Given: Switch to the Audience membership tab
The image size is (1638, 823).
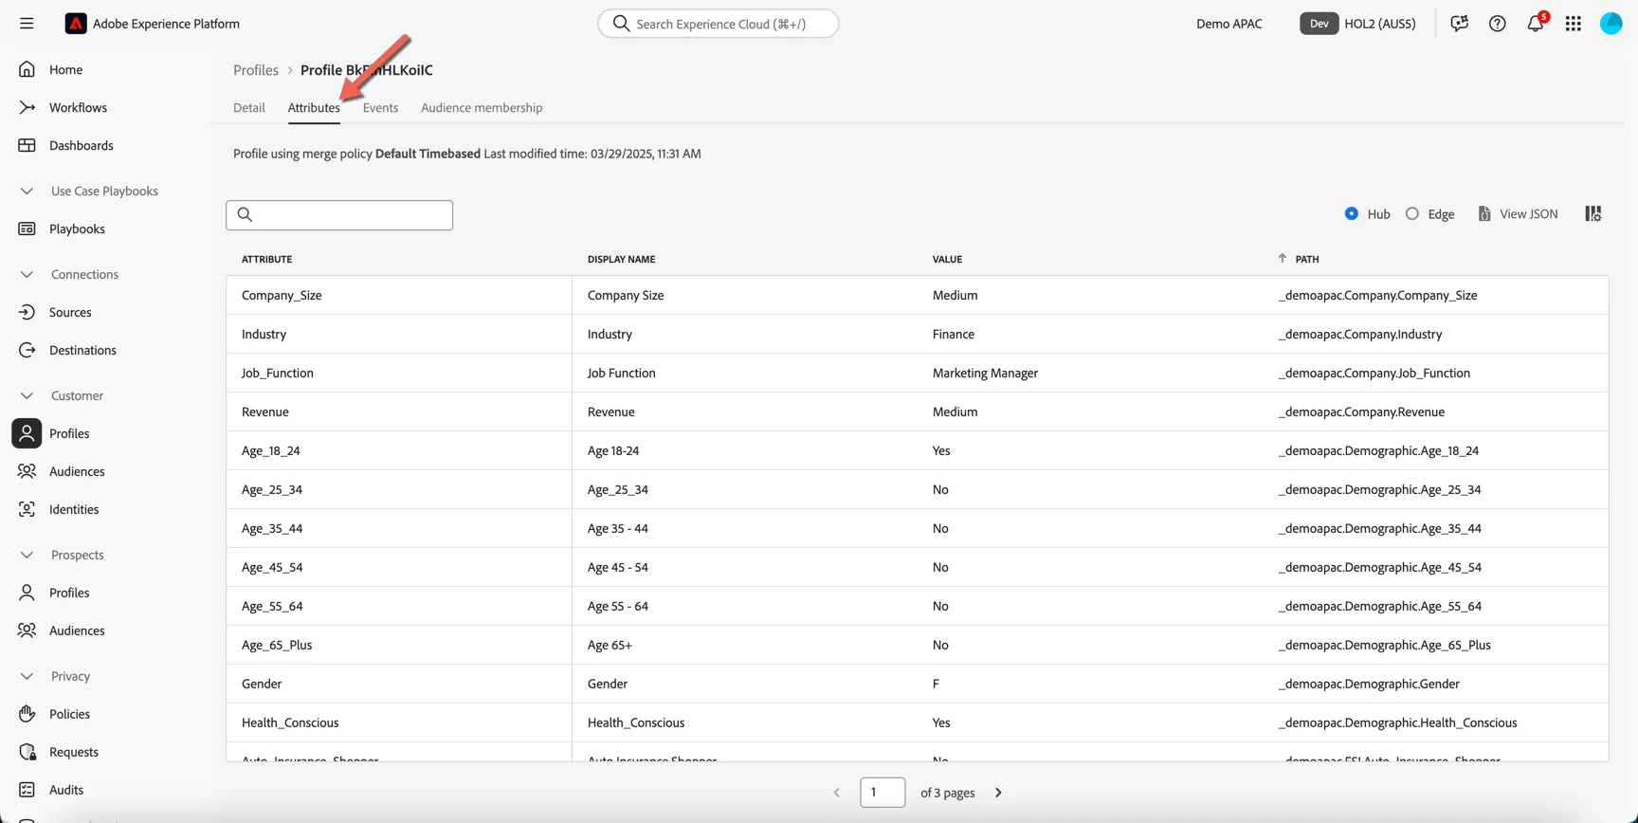Looking at the screenshot, I should pyautogui.click(x=482, y=107).
